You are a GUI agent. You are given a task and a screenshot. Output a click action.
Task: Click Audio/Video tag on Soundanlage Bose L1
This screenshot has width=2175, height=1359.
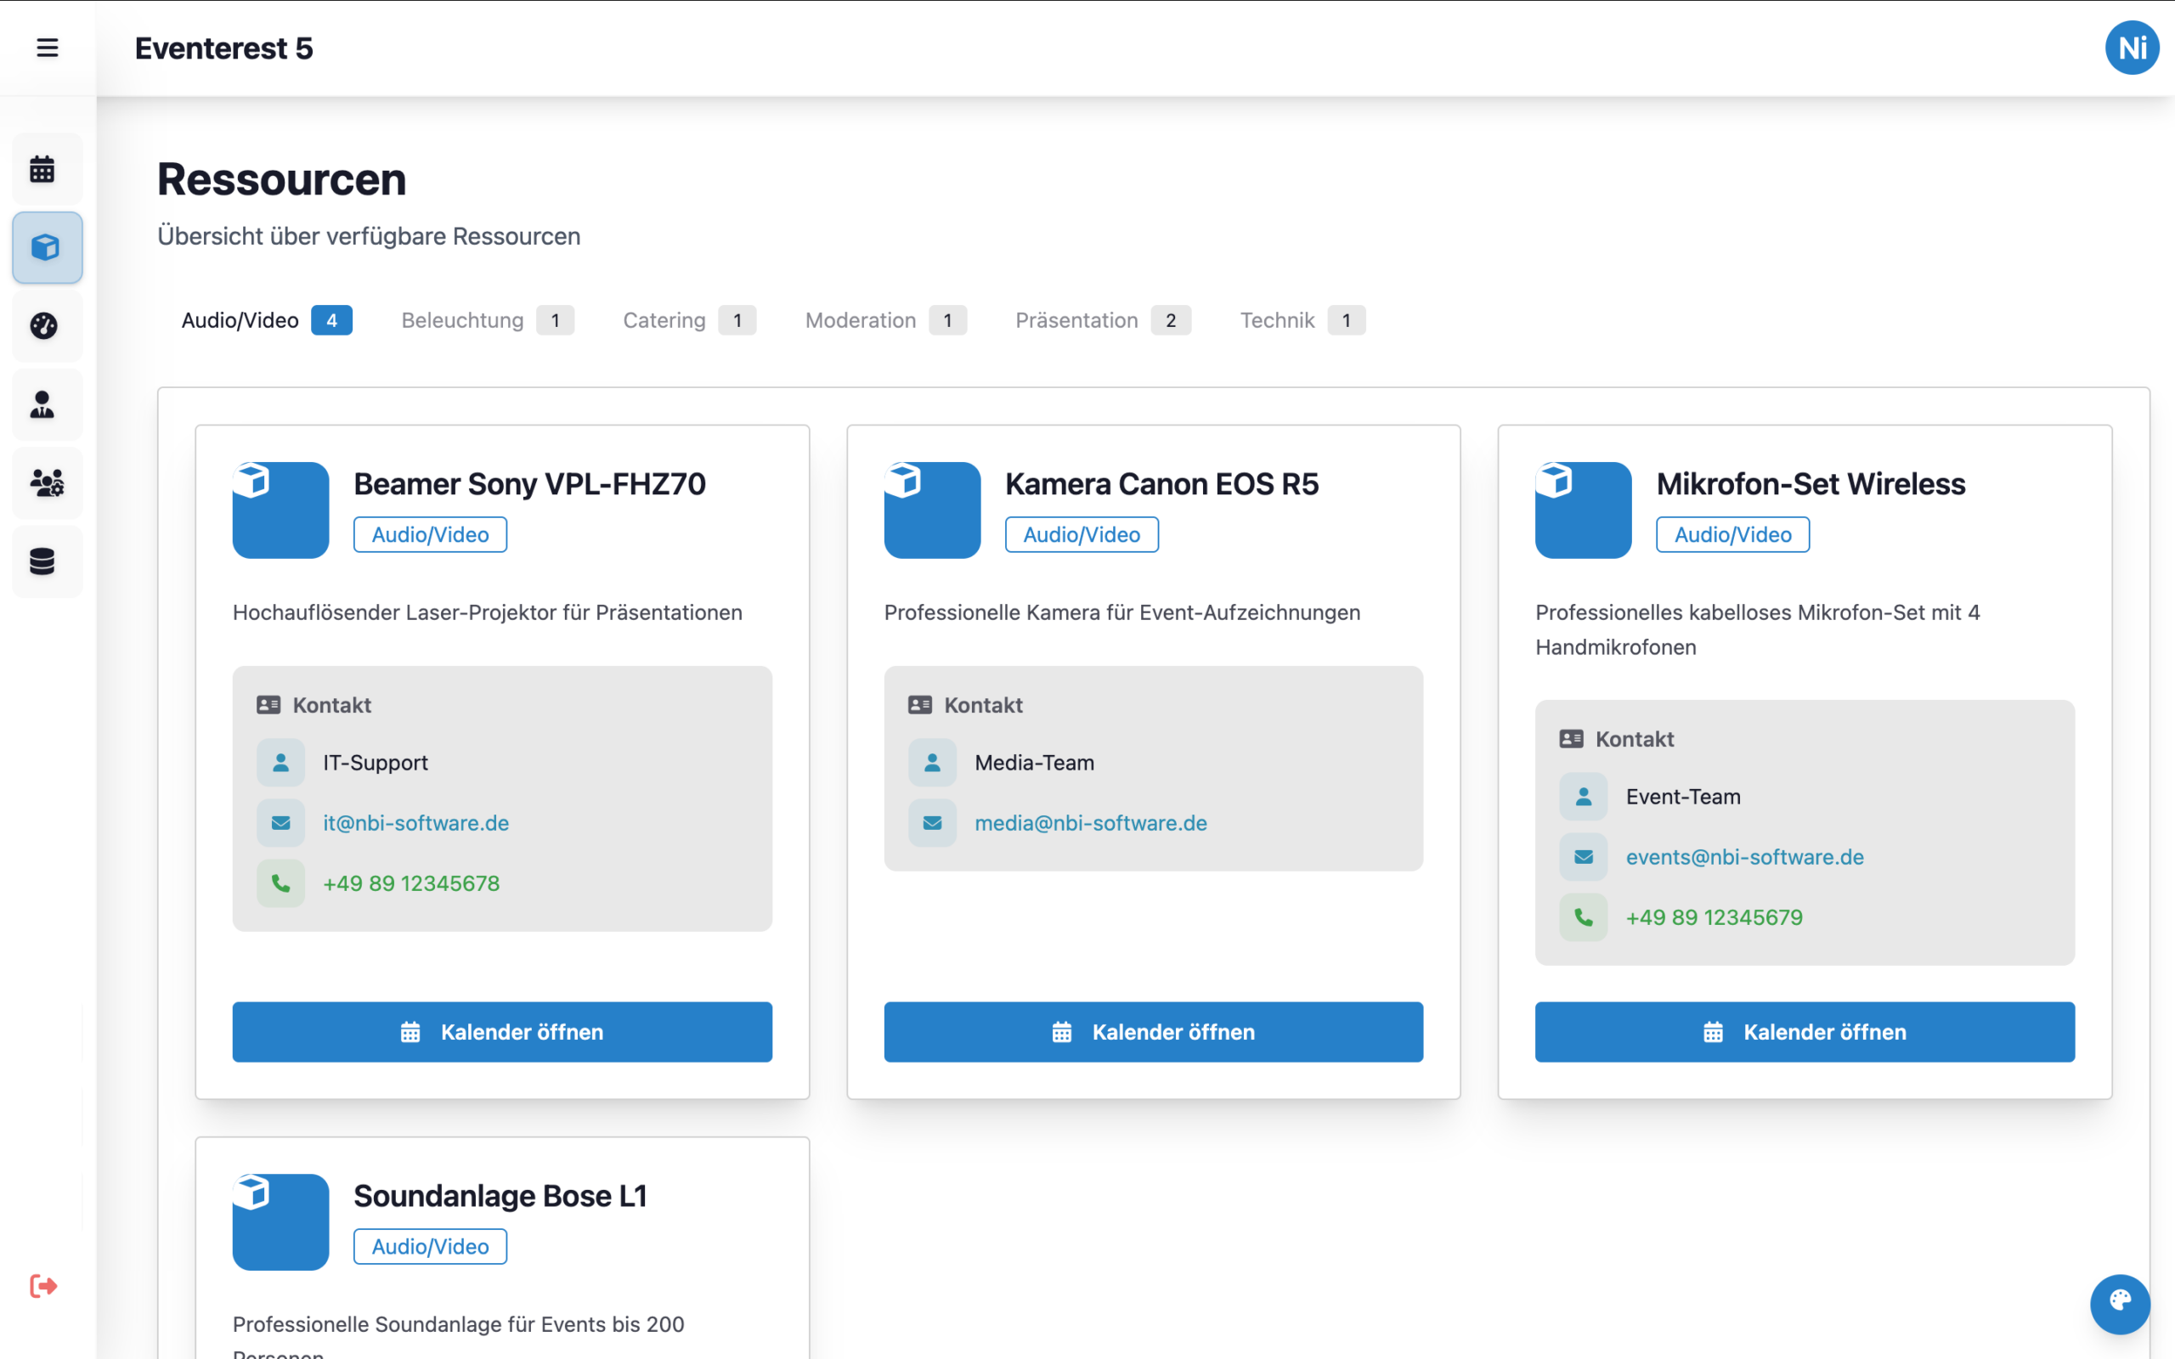pyautogui.click(x=430, y=1247)
